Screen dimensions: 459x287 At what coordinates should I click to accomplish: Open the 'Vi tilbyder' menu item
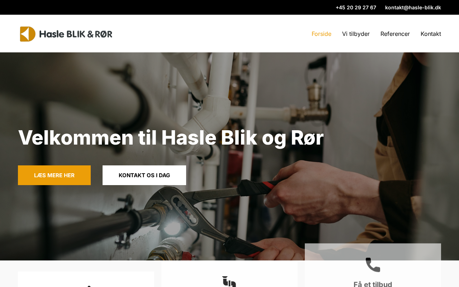point(356,34)
